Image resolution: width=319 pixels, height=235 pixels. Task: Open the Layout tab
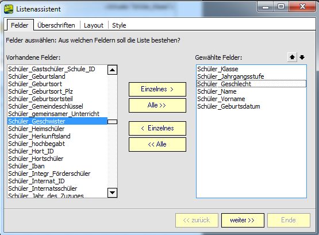click(x=94, y=25)
